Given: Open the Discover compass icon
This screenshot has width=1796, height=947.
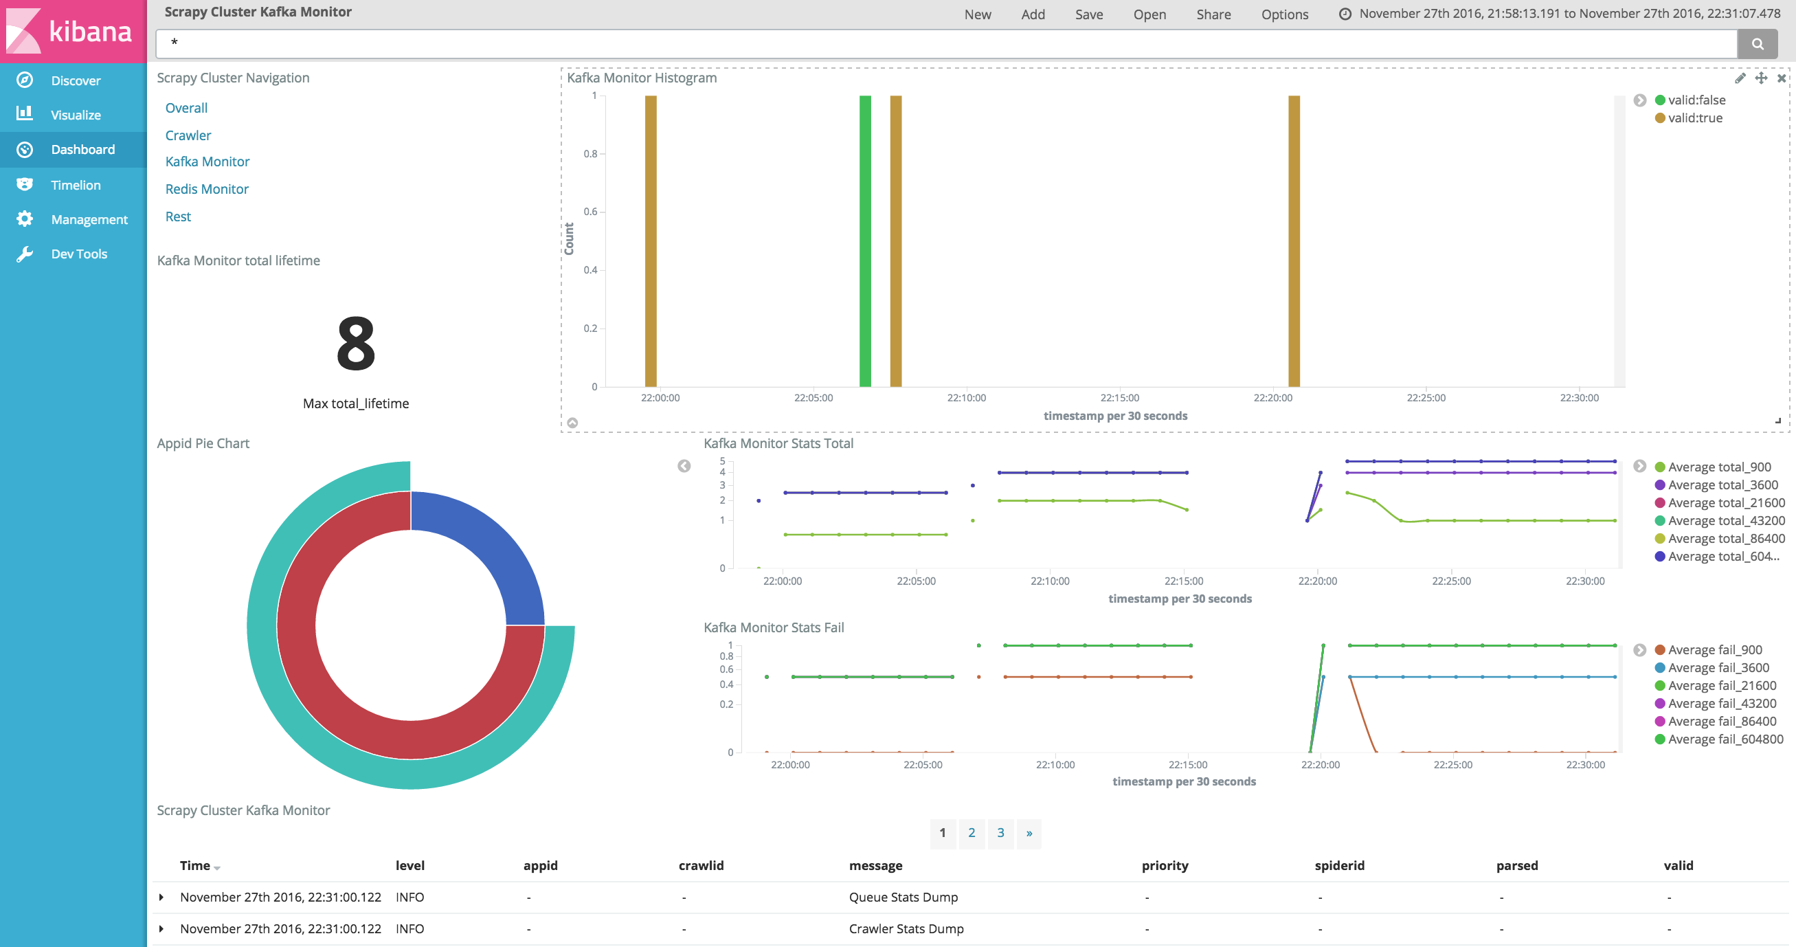Looking at the screenshot, I should click(x=25, y=80).
